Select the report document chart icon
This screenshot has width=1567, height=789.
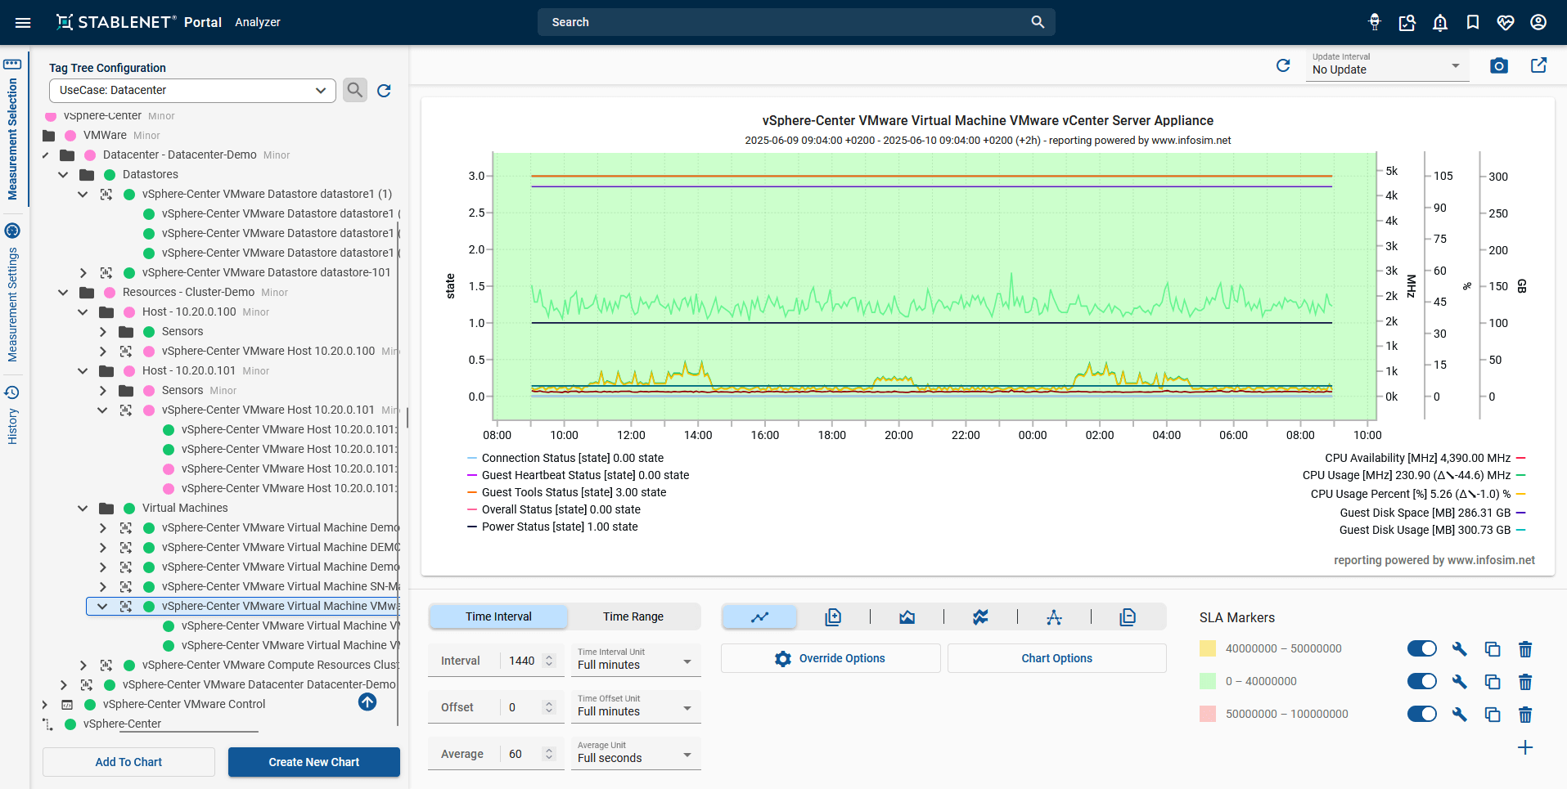tap(1128, 616)
